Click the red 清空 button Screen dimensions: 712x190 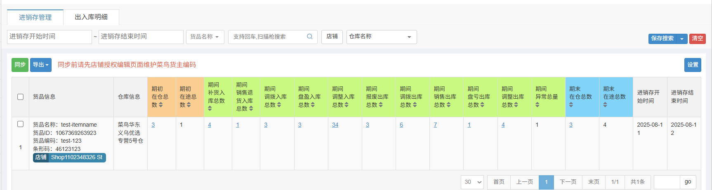click(x=697, y=39)
